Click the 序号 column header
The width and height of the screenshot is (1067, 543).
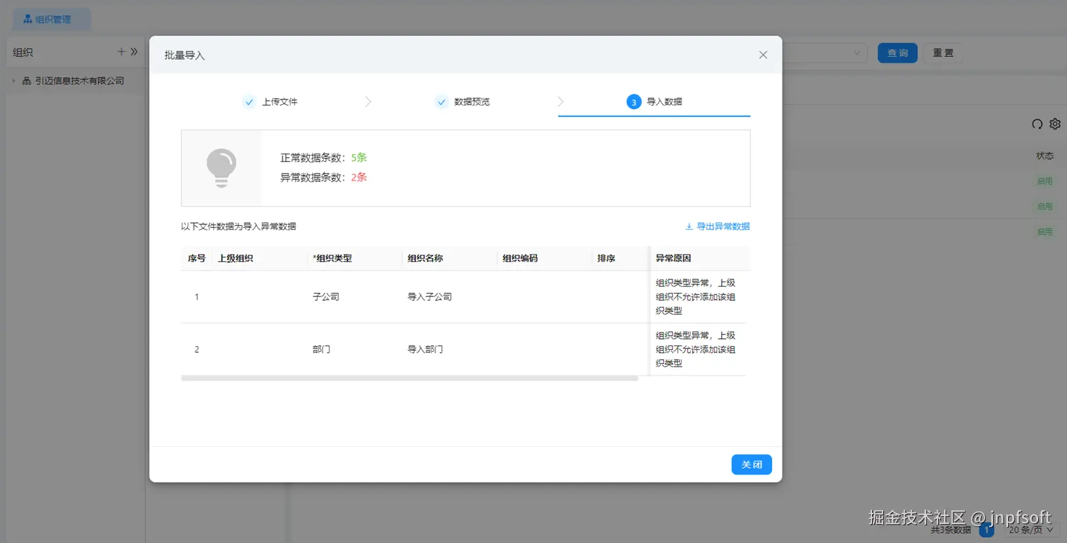196,258
